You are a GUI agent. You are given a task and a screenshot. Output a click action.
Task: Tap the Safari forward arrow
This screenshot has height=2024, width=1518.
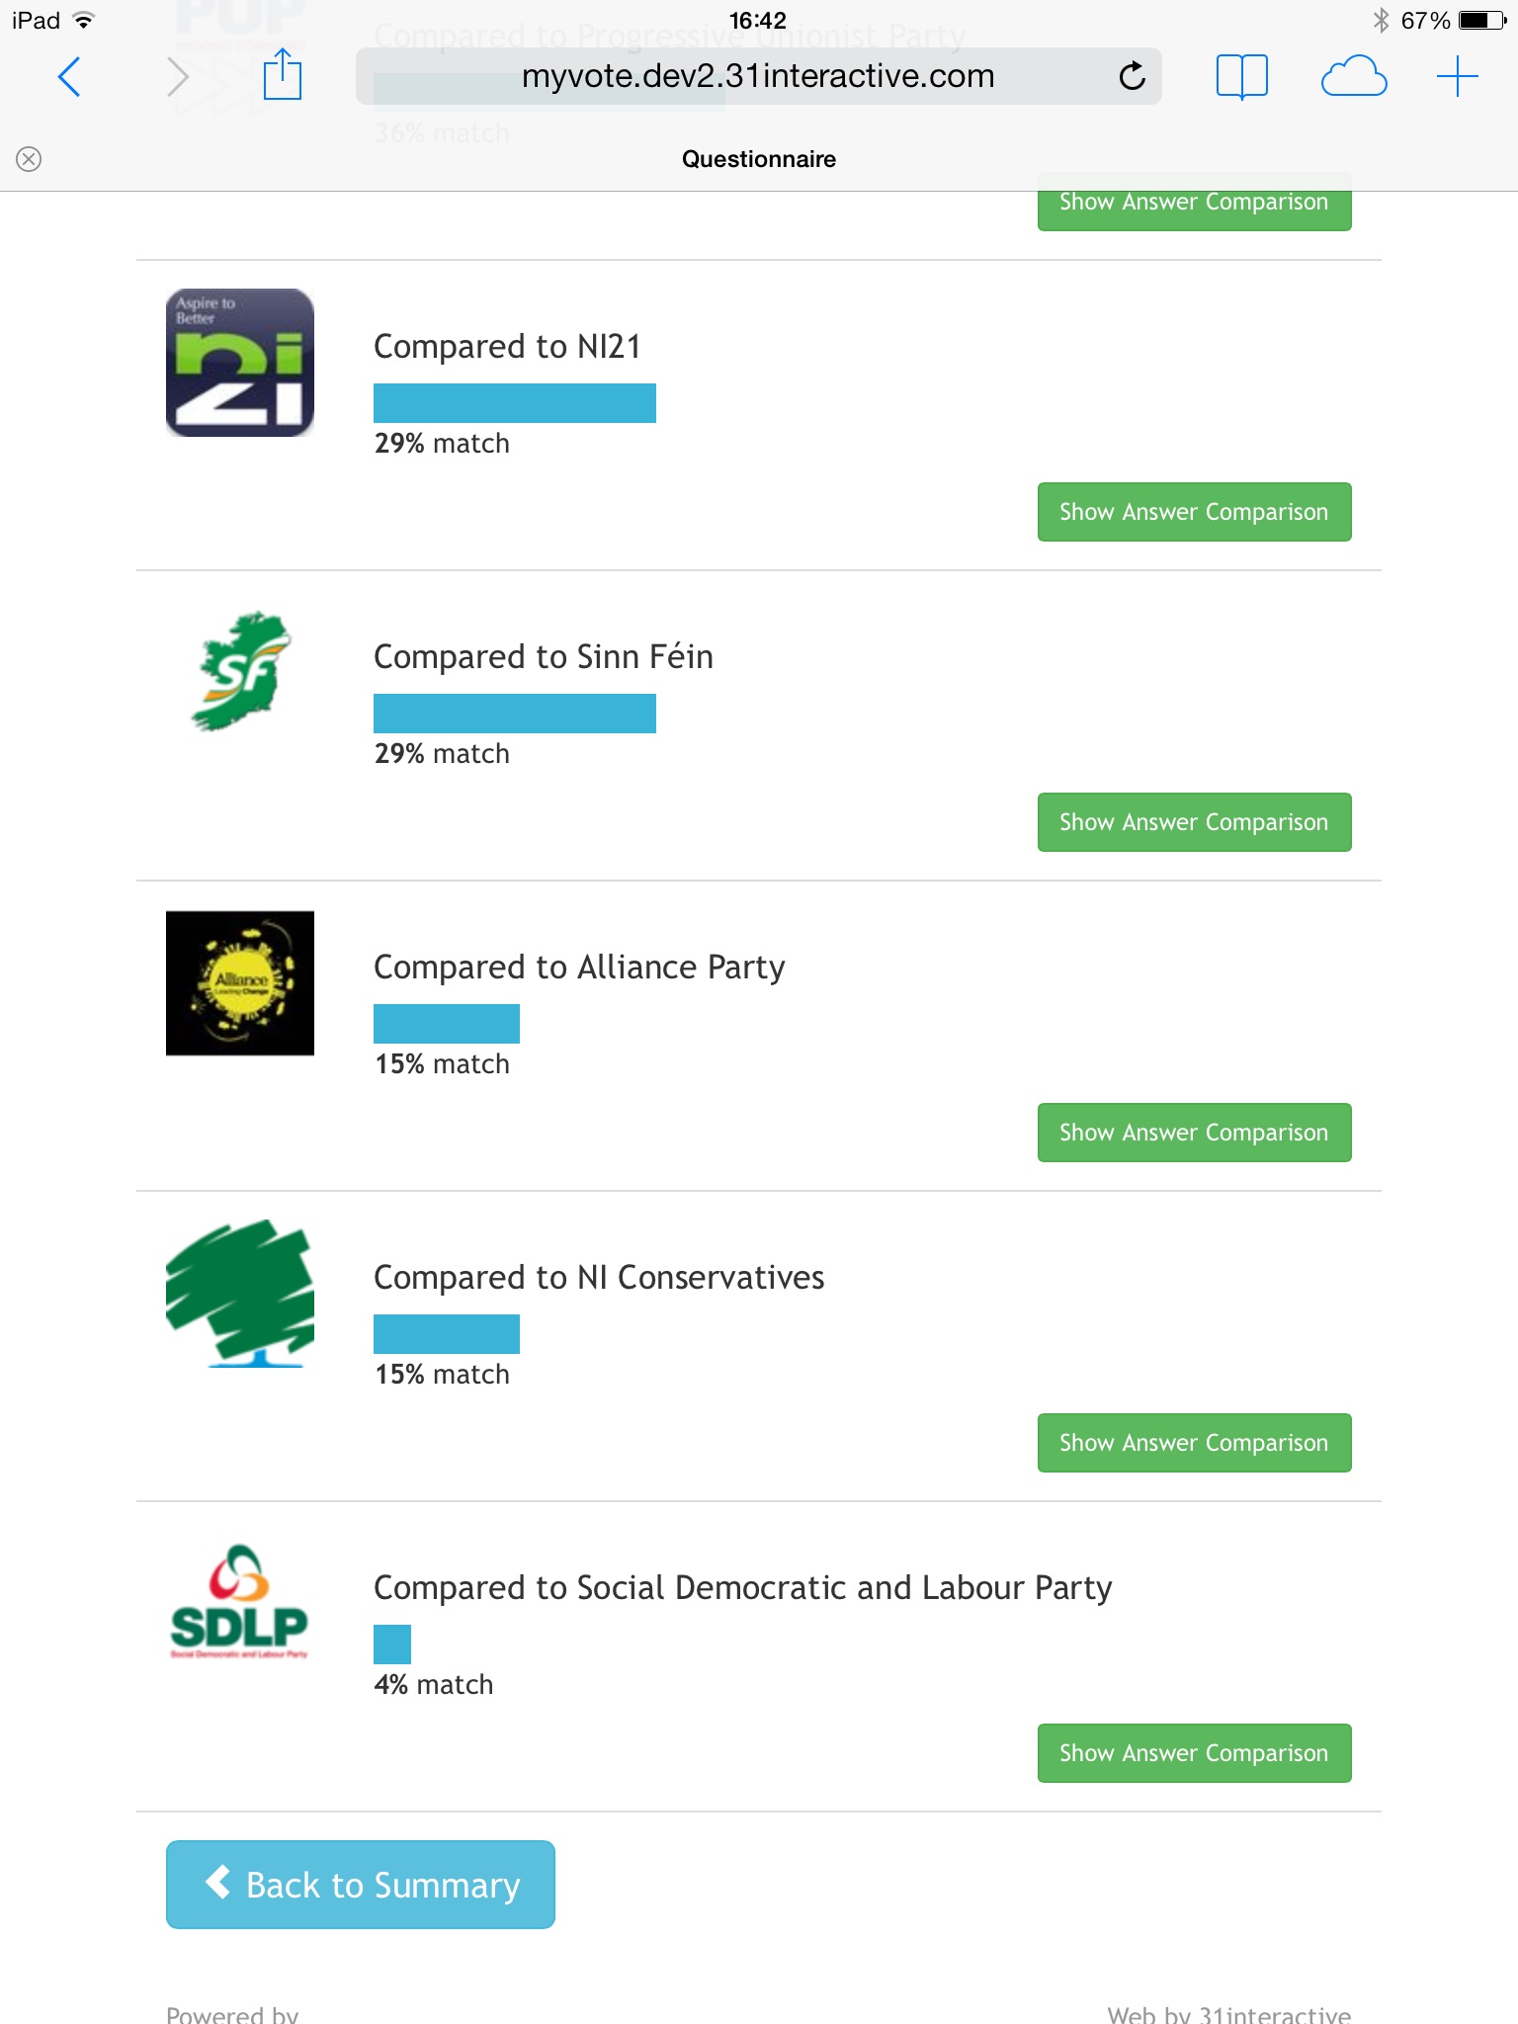[178, 76]
